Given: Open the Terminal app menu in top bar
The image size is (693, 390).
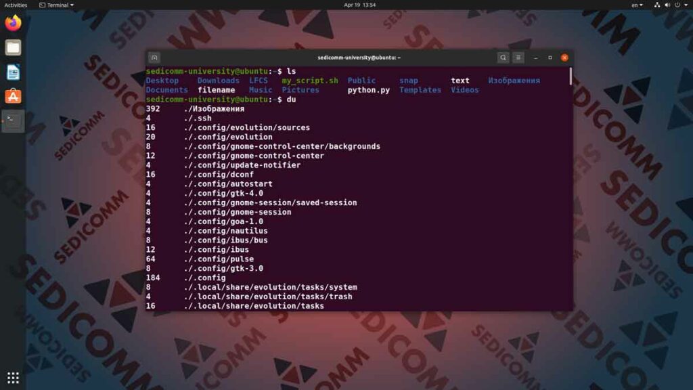Looking at the screenshot, I should point(56,5).
